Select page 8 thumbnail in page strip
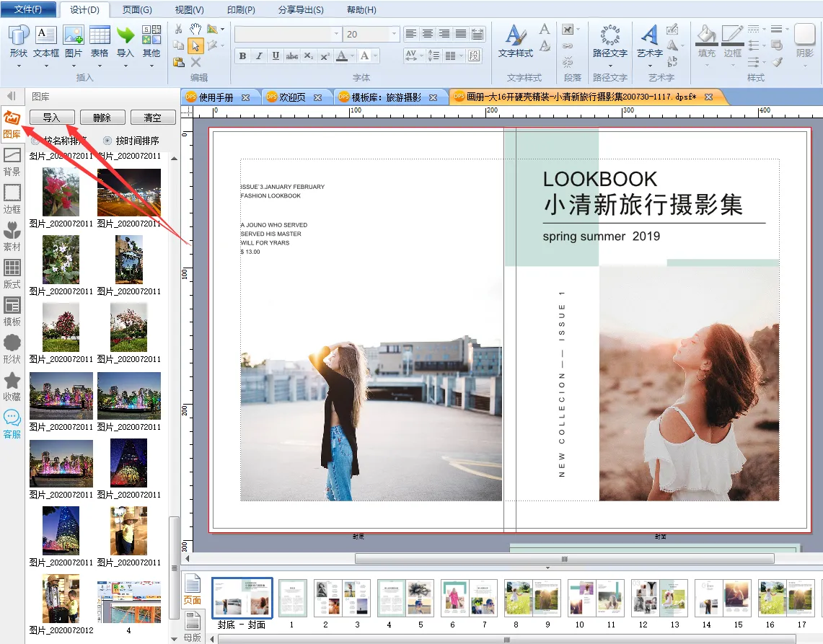Image resolution: width=823 pixels, height=644 pixels. [x=516, y=598]
